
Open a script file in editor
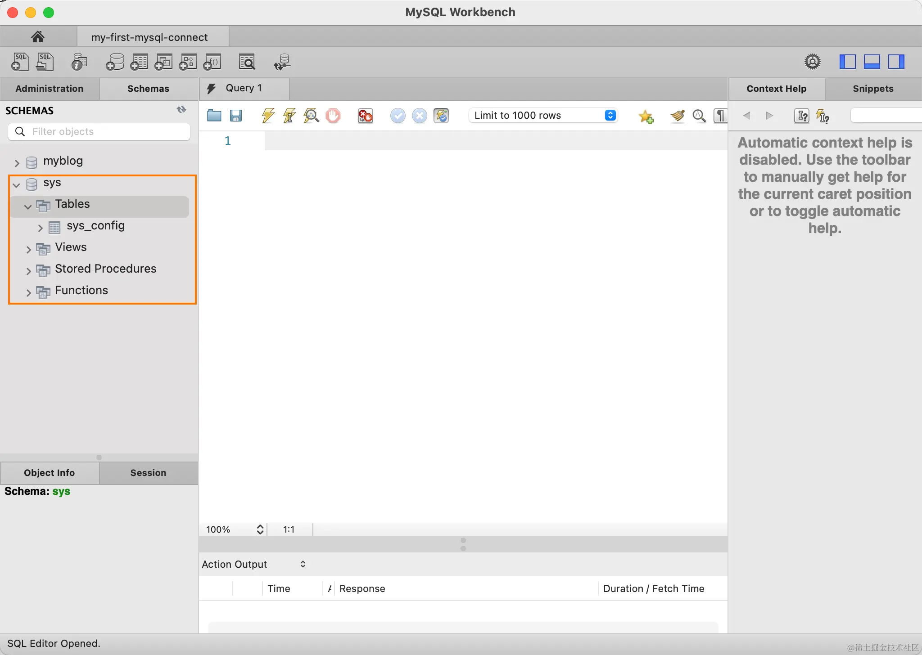pyautogui.click(x=214, y=116)
